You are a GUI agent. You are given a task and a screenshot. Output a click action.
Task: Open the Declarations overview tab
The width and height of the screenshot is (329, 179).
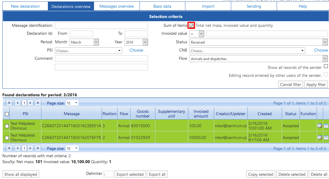click(71, 6)
